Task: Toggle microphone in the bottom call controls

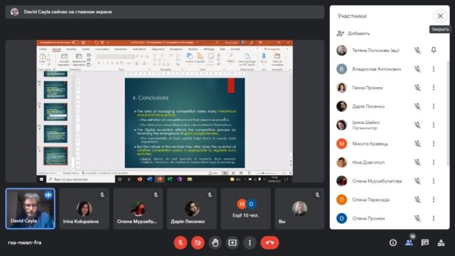Action: [x=180, y=242]
